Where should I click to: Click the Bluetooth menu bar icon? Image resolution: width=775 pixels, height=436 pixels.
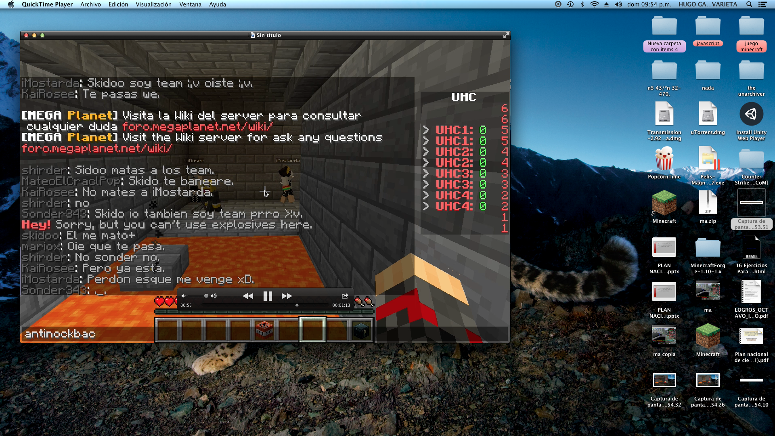(x=582, y=4)
